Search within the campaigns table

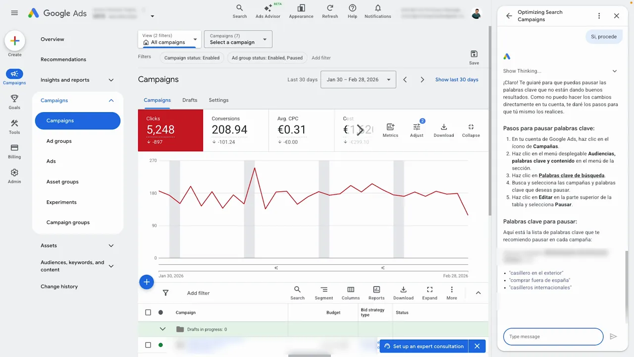tap(297, 293)
